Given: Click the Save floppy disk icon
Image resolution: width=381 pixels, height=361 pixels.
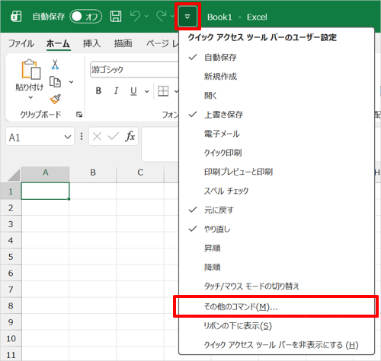Looking at the screenshot, I should pyautogui.click(x=116, y=17).
